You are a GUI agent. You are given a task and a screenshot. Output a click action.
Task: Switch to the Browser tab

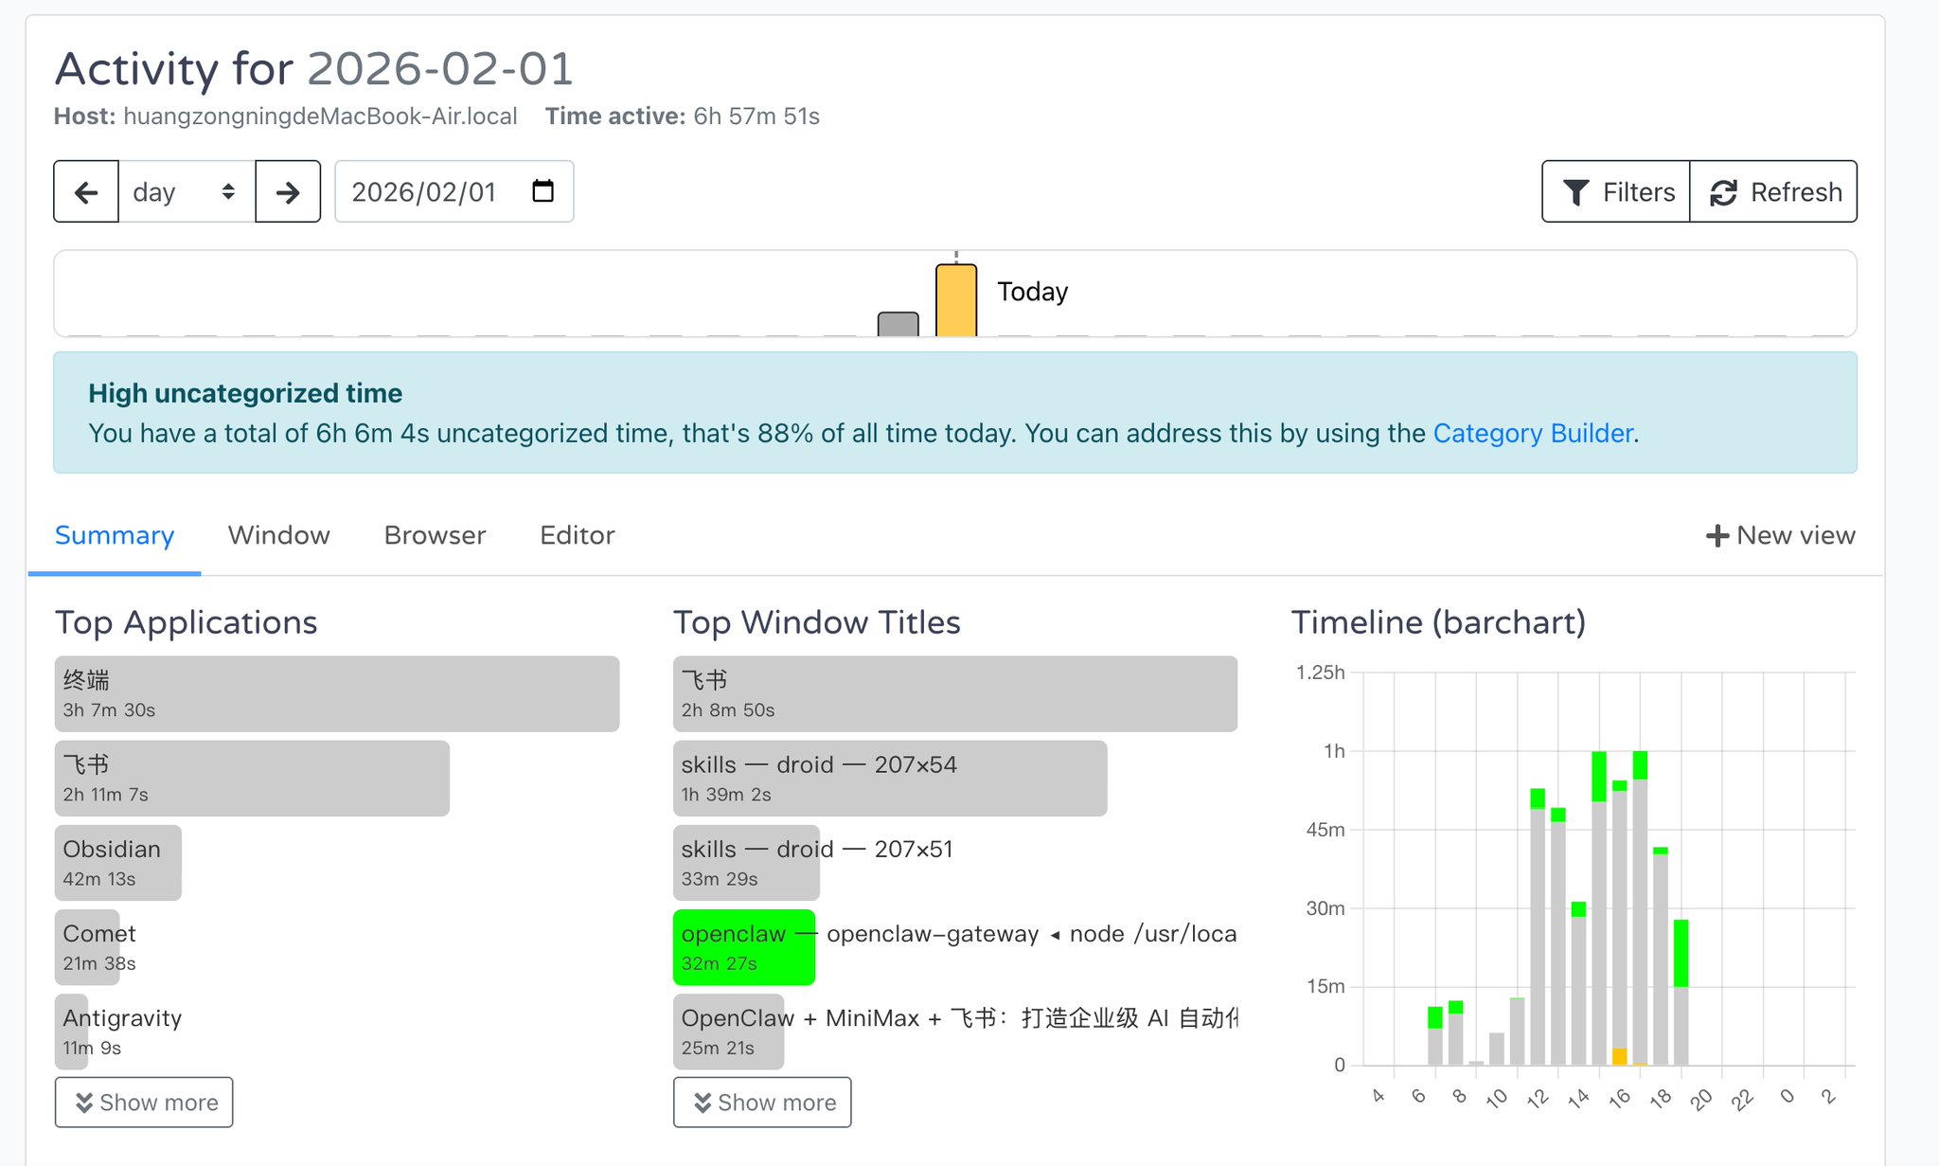435,535
